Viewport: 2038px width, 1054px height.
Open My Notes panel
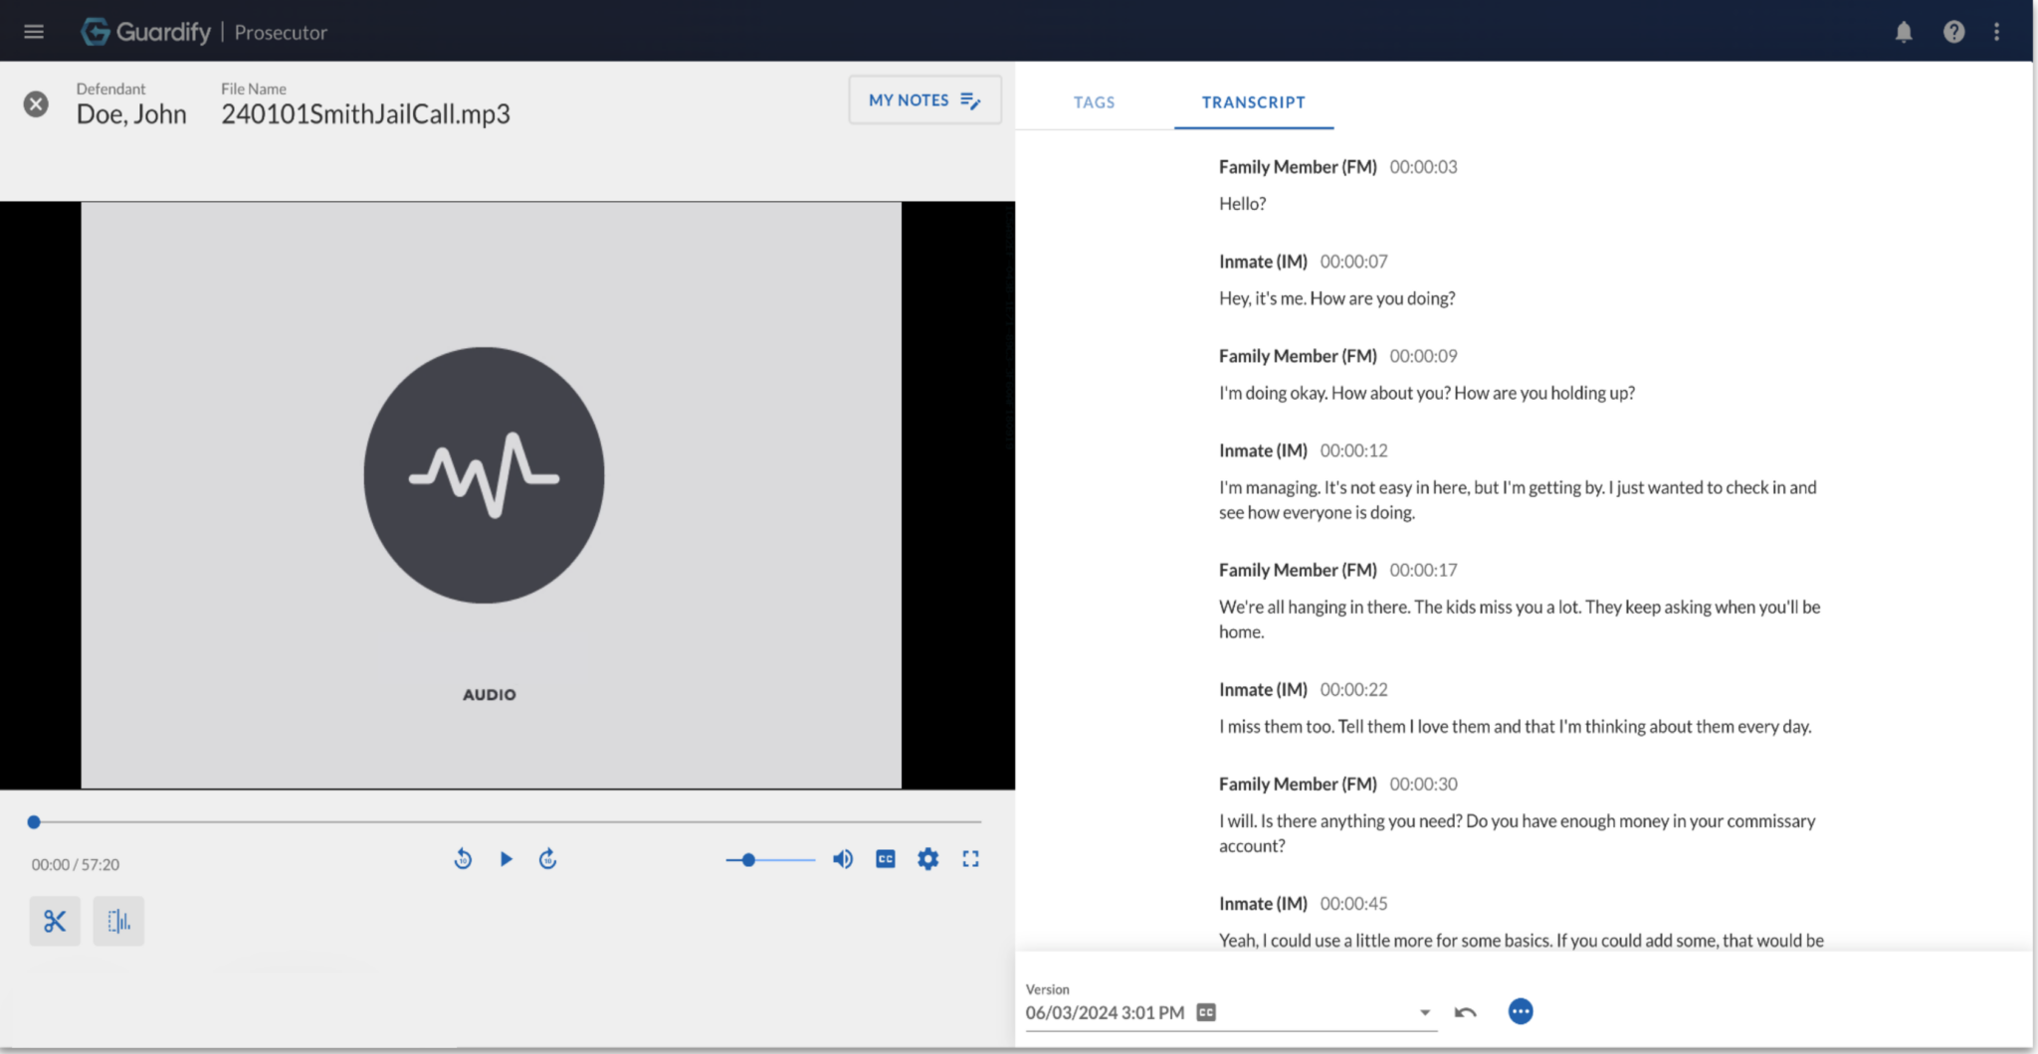tap(924, 100)
